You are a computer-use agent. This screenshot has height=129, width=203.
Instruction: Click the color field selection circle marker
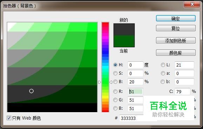(x=31, y=91)
